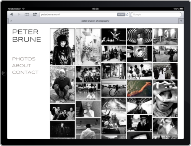
Task: Open the PHOTOS menu link
Action: 24,59
